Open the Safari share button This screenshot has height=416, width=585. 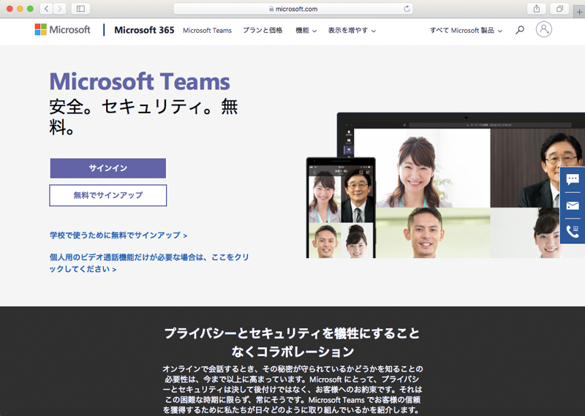[x=537, y=9]
